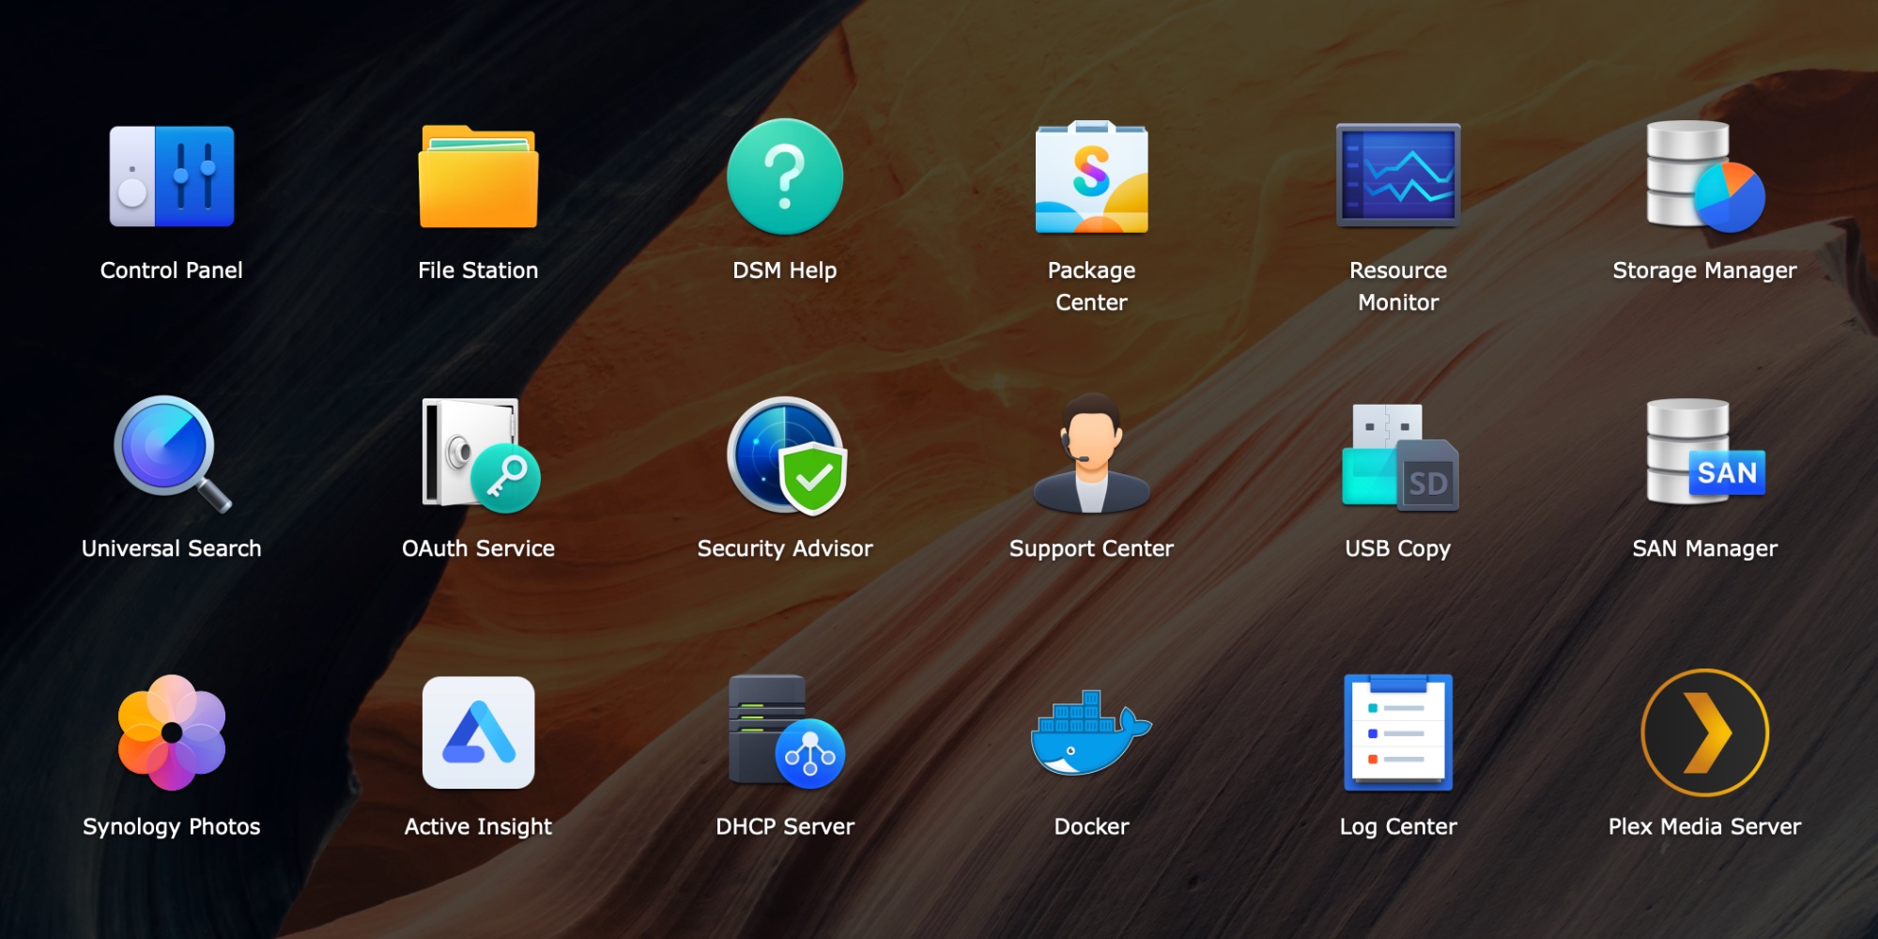Viewport: 1878px width, 939px height.
Task: Open Package Center shopping bag icon
Action: click(1091, 177)
